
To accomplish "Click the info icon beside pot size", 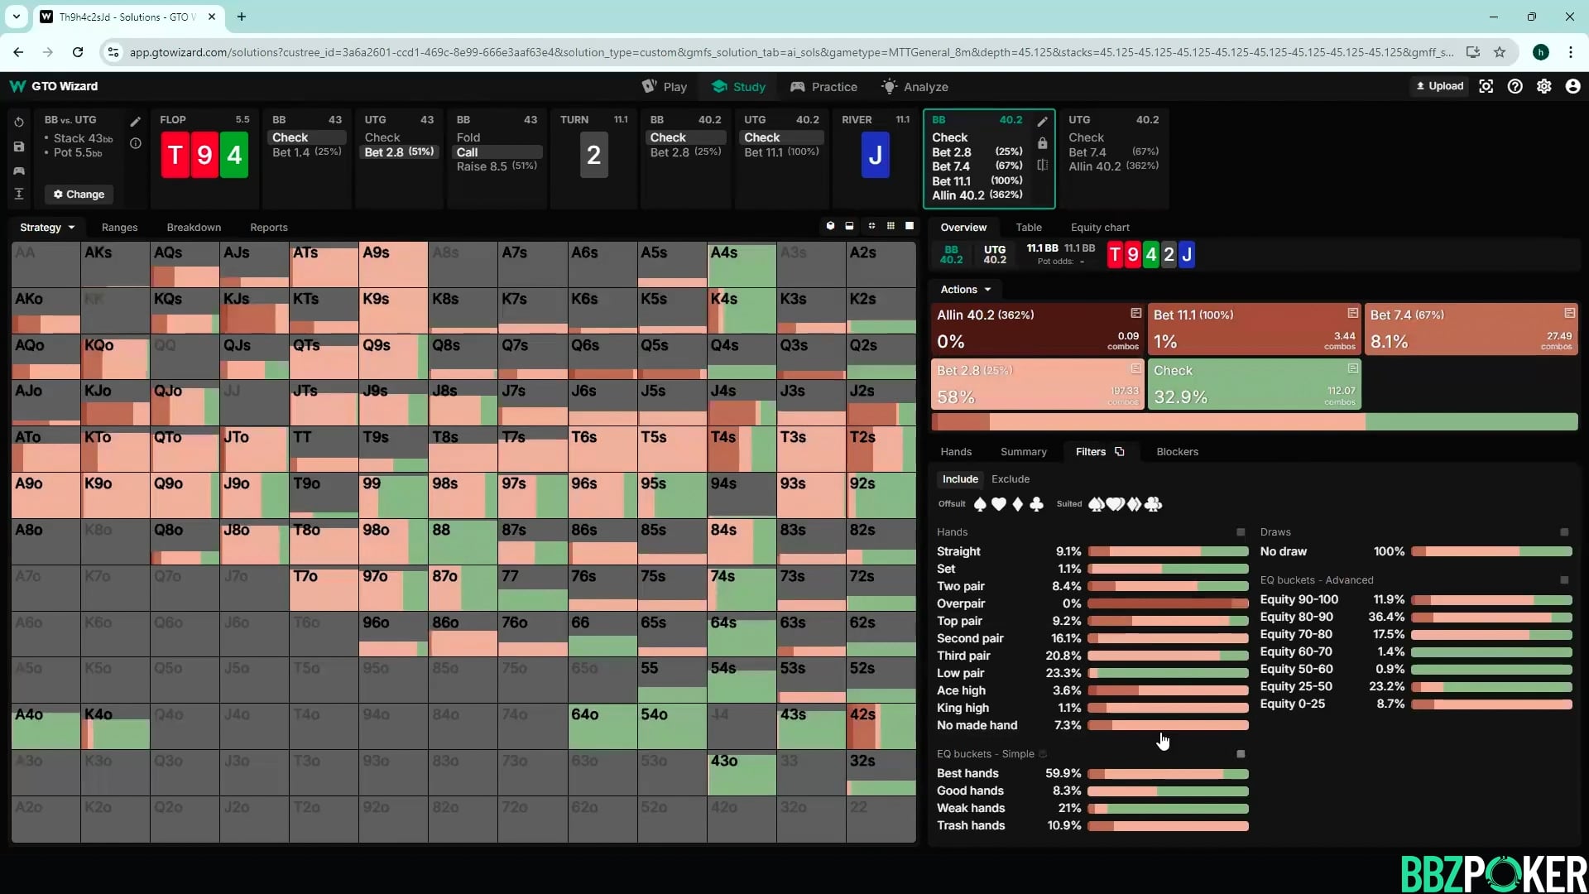I will click(x=136, y=143).
